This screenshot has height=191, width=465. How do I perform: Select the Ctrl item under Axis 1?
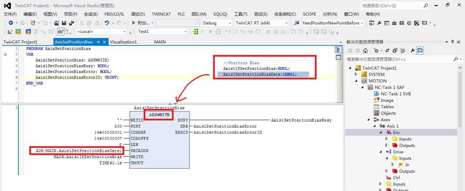click(x=396, y=177)
